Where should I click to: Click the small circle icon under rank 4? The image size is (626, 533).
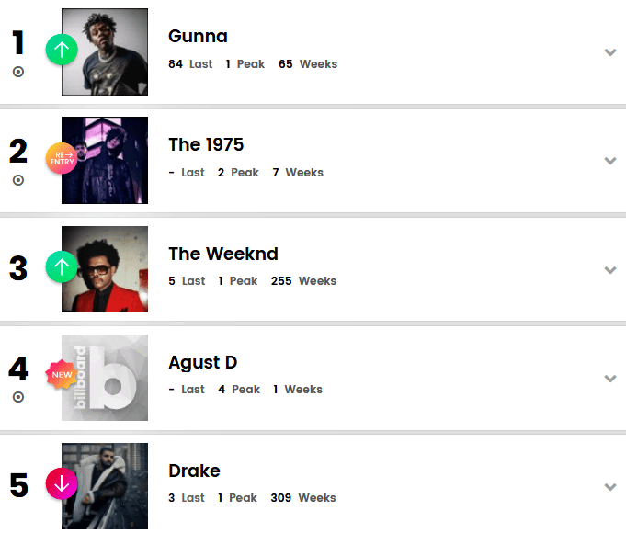(x=18, y=397)
